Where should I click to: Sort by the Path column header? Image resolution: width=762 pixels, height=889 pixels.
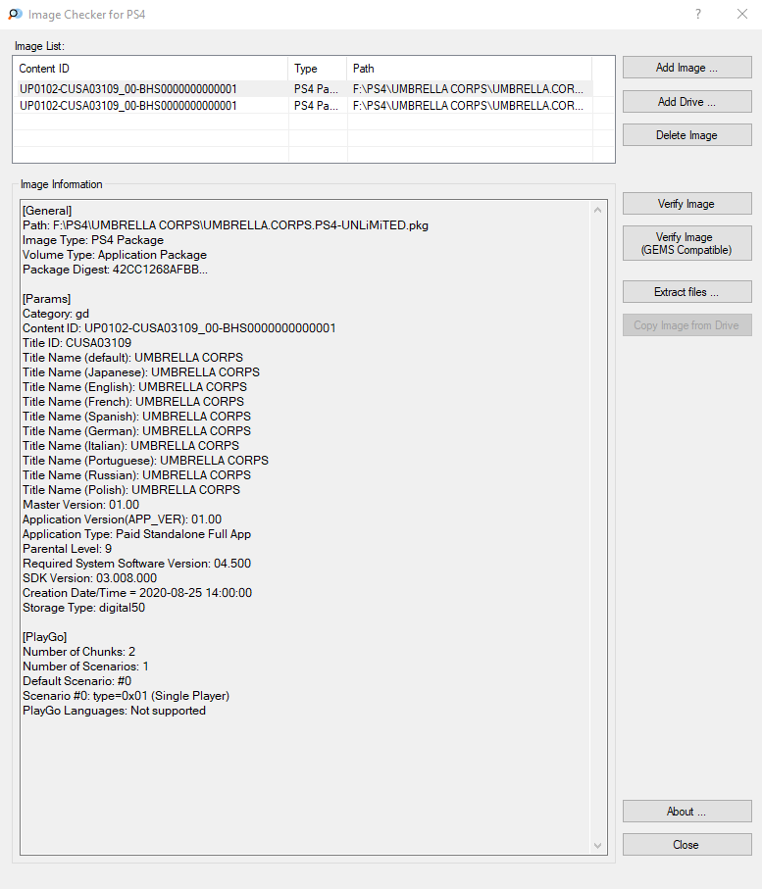click(469, 69)
